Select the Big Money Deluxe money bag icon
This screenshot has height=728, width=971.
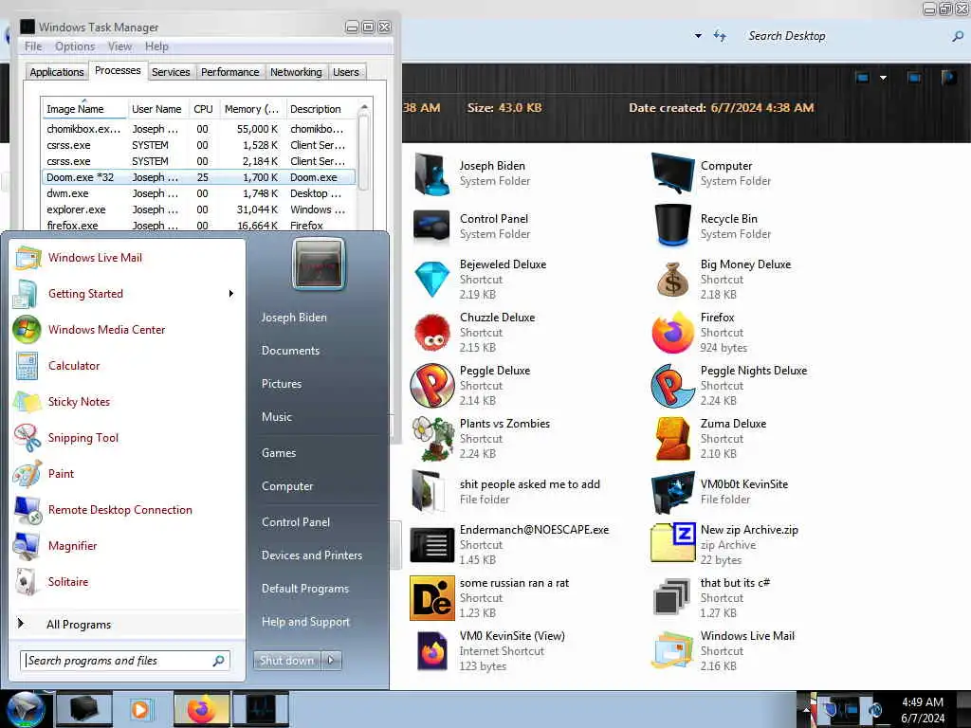(x=672, y=280)
